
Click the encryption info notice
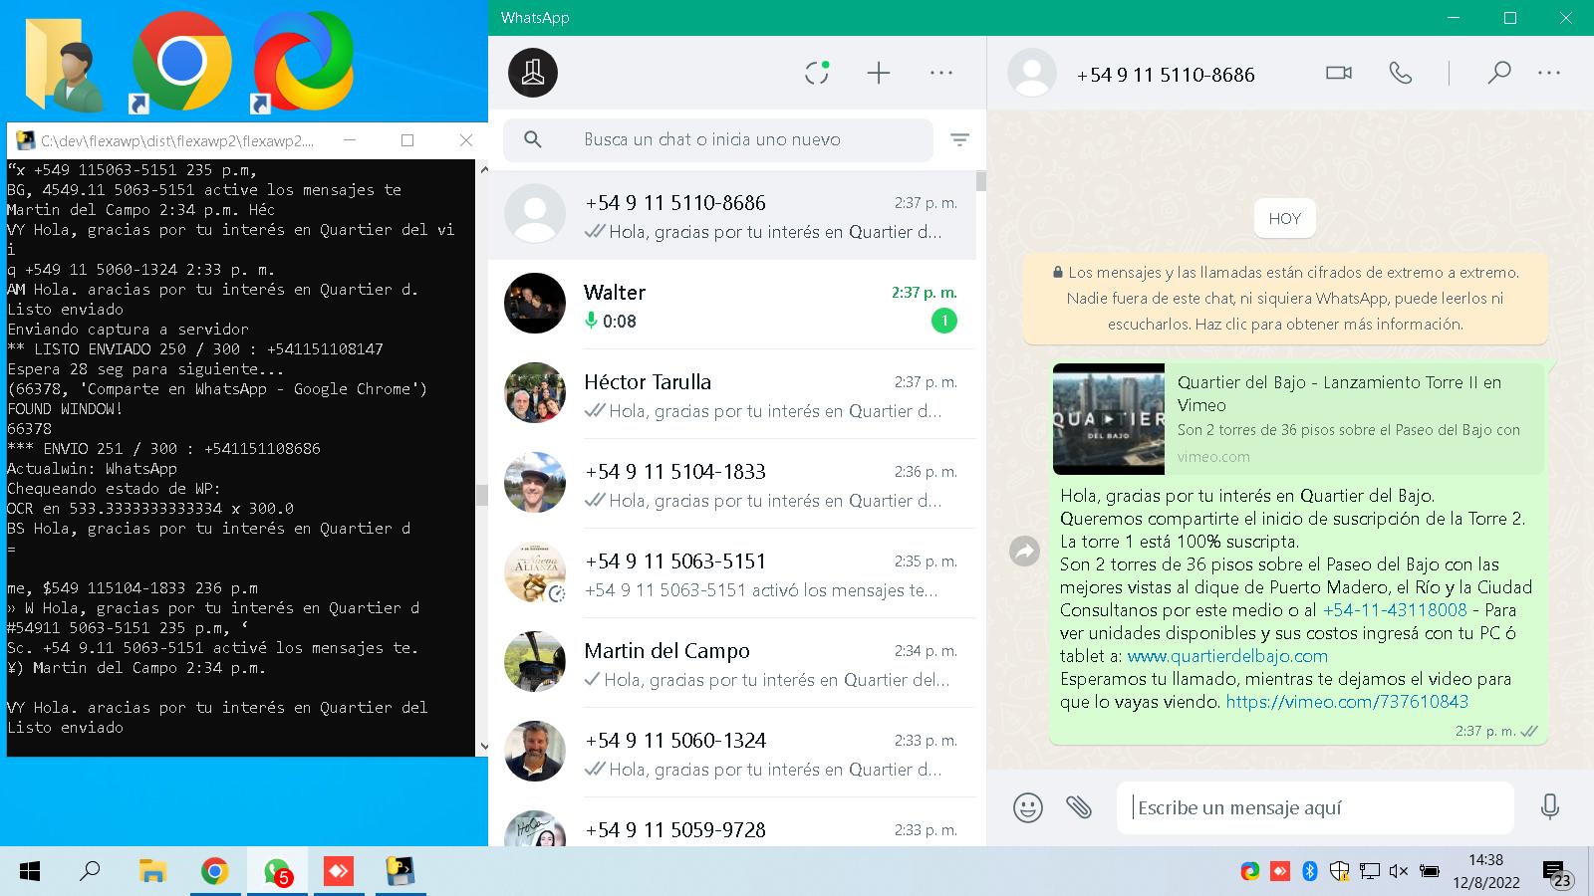1285,298
